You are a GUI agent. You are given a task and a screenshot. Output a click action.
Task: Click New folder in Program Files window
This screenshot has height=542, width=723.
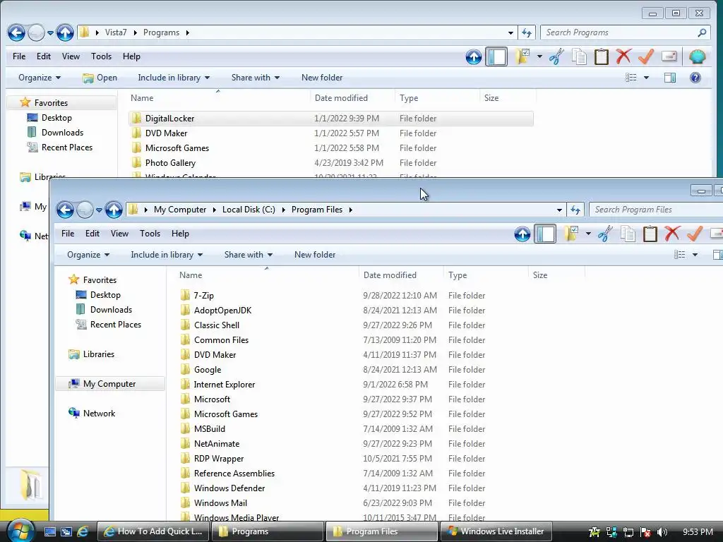315,255
